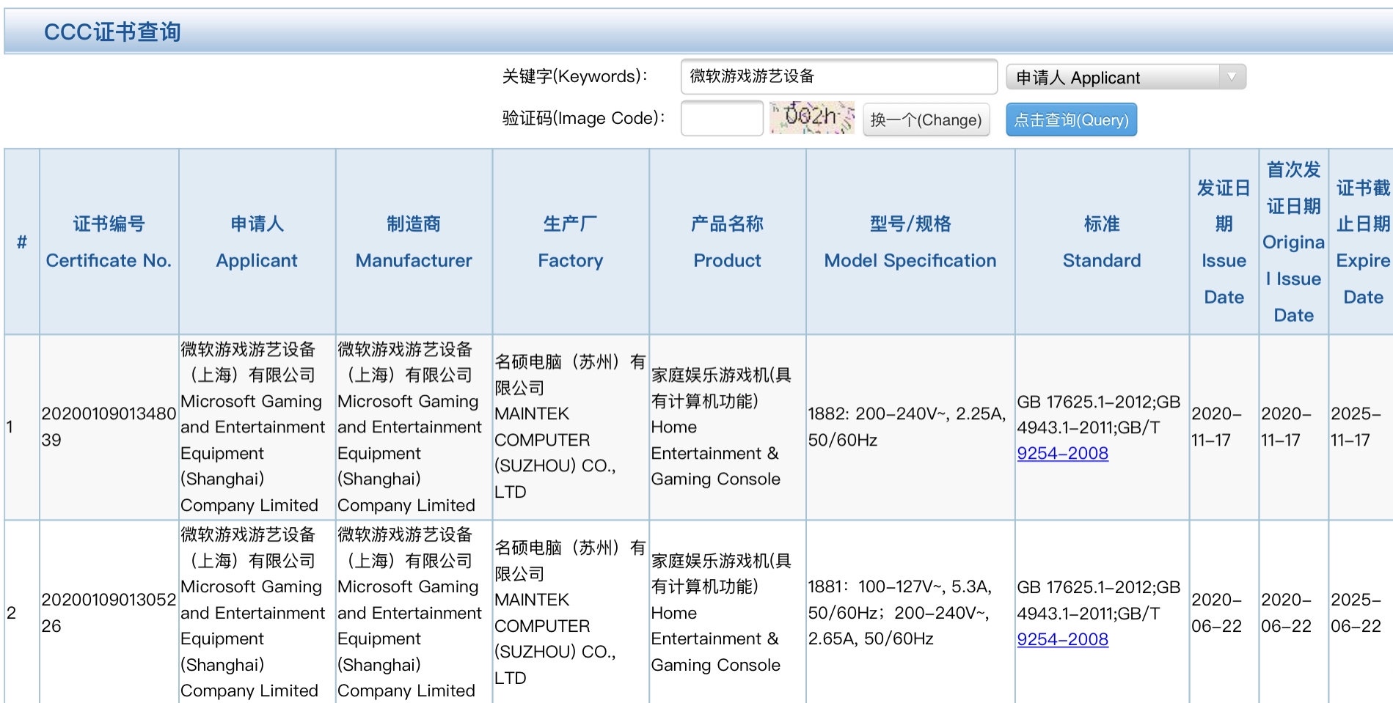The height and width of the screenshot is (703, 1393).
Task: Click the 换一个(Change) button
Action: click(x=926, y=119)
